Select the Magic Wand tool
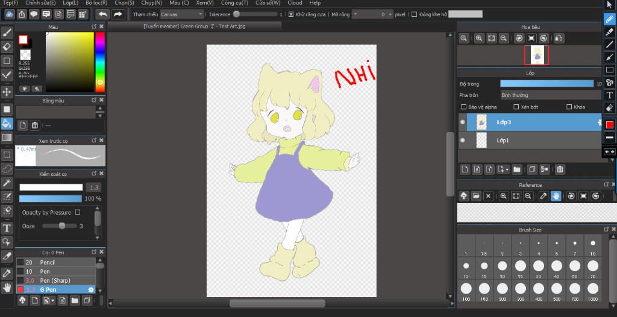617x317 pixels. click(x=7, y=183)
